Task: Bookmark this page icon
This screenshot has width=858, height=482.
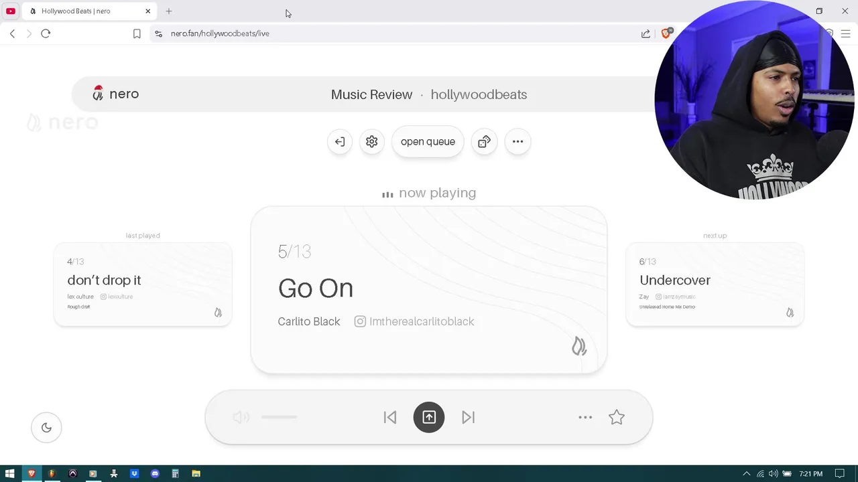Action: click(x=137, y=33)
